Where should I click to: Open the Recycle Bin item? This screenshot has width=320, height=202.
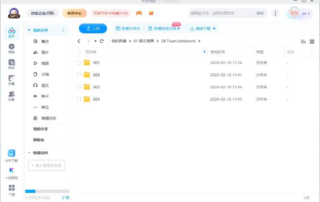pyautogui.click(x=38, y=140)
